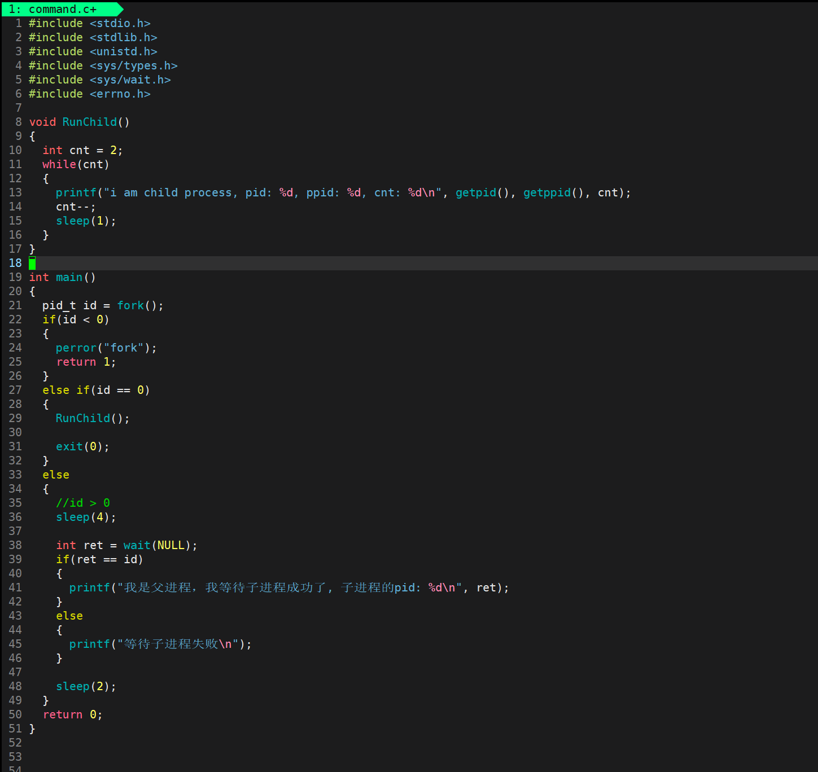Image resolution: width=818 pixels, height=772 pixels.
Task: Click the 'int main()' declaration
Action: click(63, 277)
